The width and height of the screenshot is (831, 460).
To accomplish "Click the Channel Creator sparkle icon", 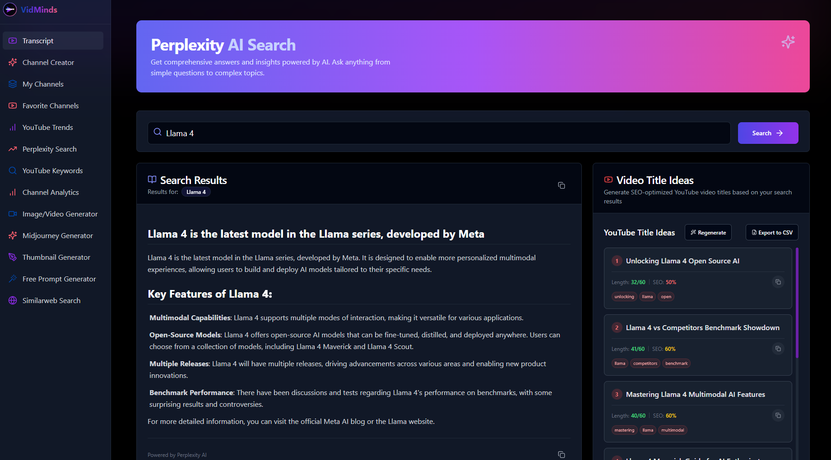I will coord(13,62).
